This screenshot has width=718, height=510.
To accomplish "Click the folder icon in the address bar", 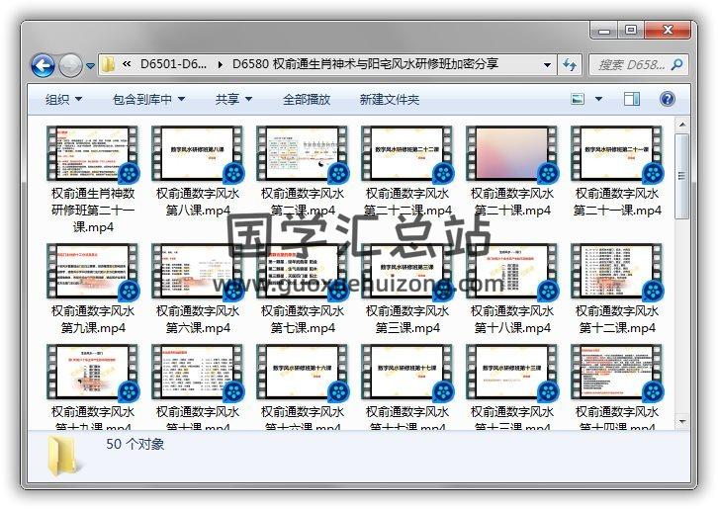I will click(x=108, y=64).
